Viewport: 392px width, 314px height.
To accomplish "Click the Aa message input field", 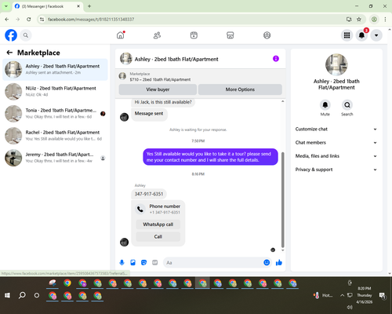I will pos(213,262).
